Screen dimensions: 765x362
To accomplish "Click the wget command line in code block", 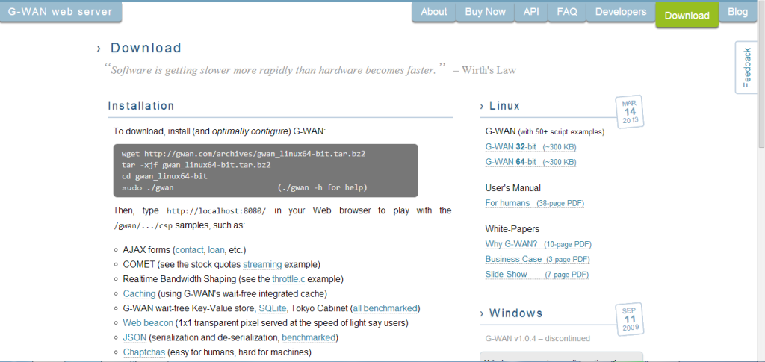I will pos(244,154).
